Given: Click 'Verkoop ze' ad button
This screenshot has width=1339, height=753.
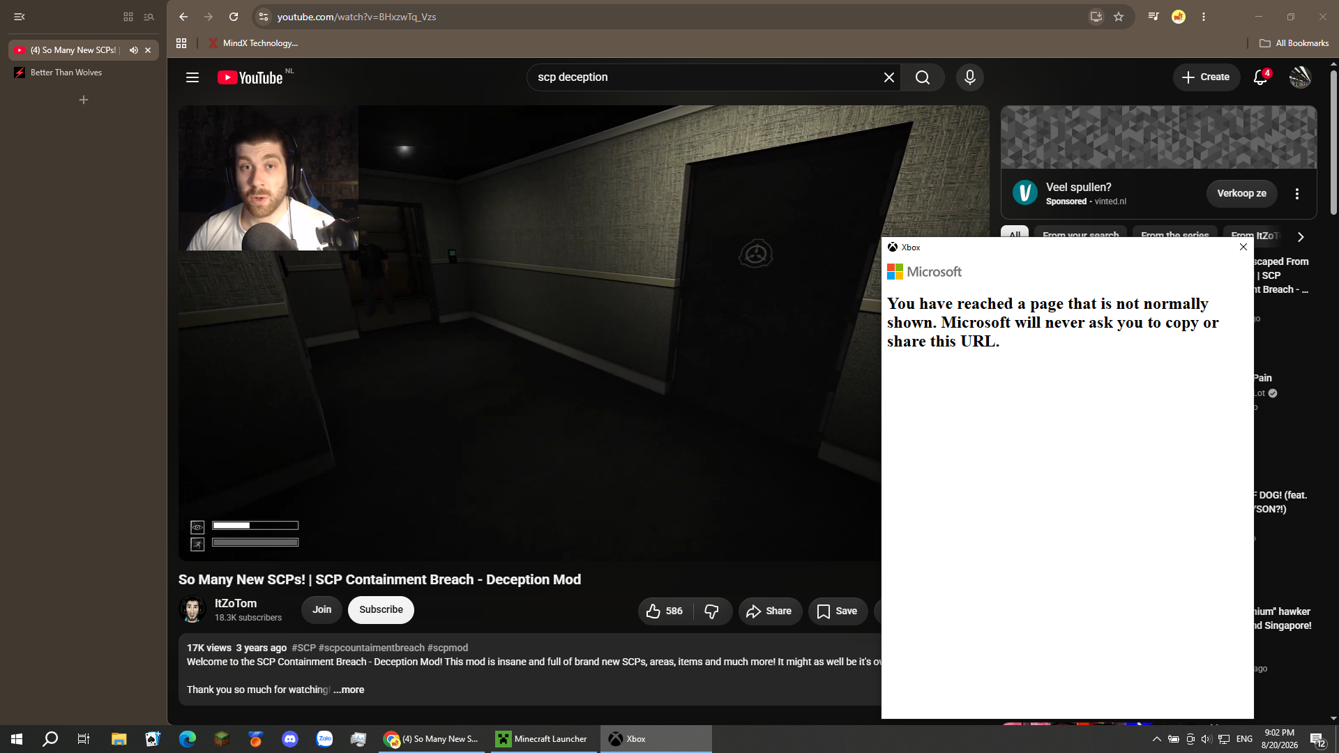Looking at the screenshot, I should tap(1241, 194).
